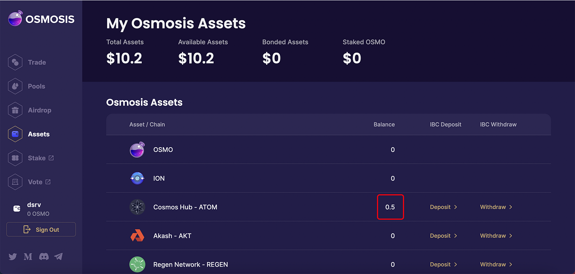Click the Pools droplet icon
Image resolution: width=575 pixels, height=274 pixels.
tap(15, 86)
